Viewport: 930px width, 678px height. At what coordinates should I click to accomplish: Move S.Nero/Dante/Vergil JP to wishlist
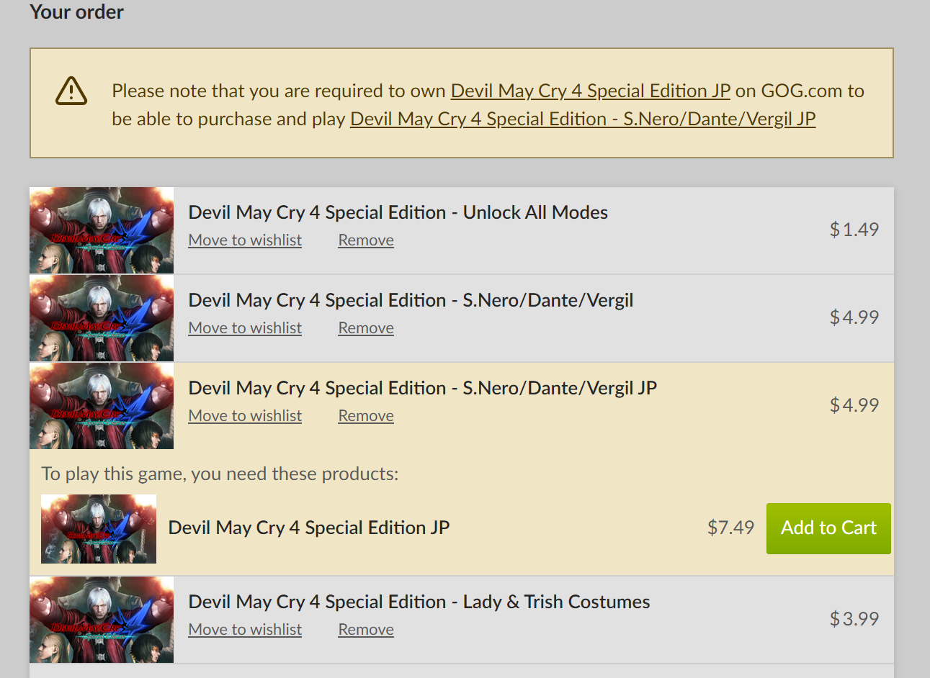click(x=245, y=416)
